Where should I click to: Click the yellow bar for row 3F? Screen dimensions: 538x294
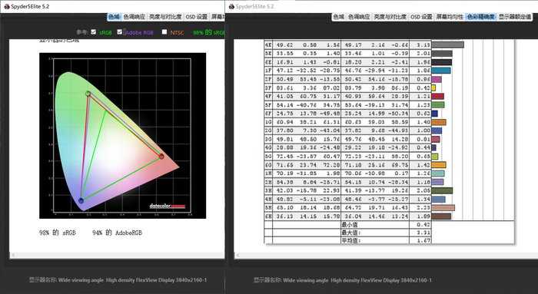coord(433,88)
